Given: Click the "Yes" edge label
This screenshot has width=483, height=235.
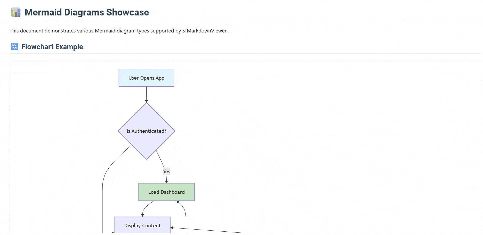Looking at the screenshot, I should coord(166,171).
